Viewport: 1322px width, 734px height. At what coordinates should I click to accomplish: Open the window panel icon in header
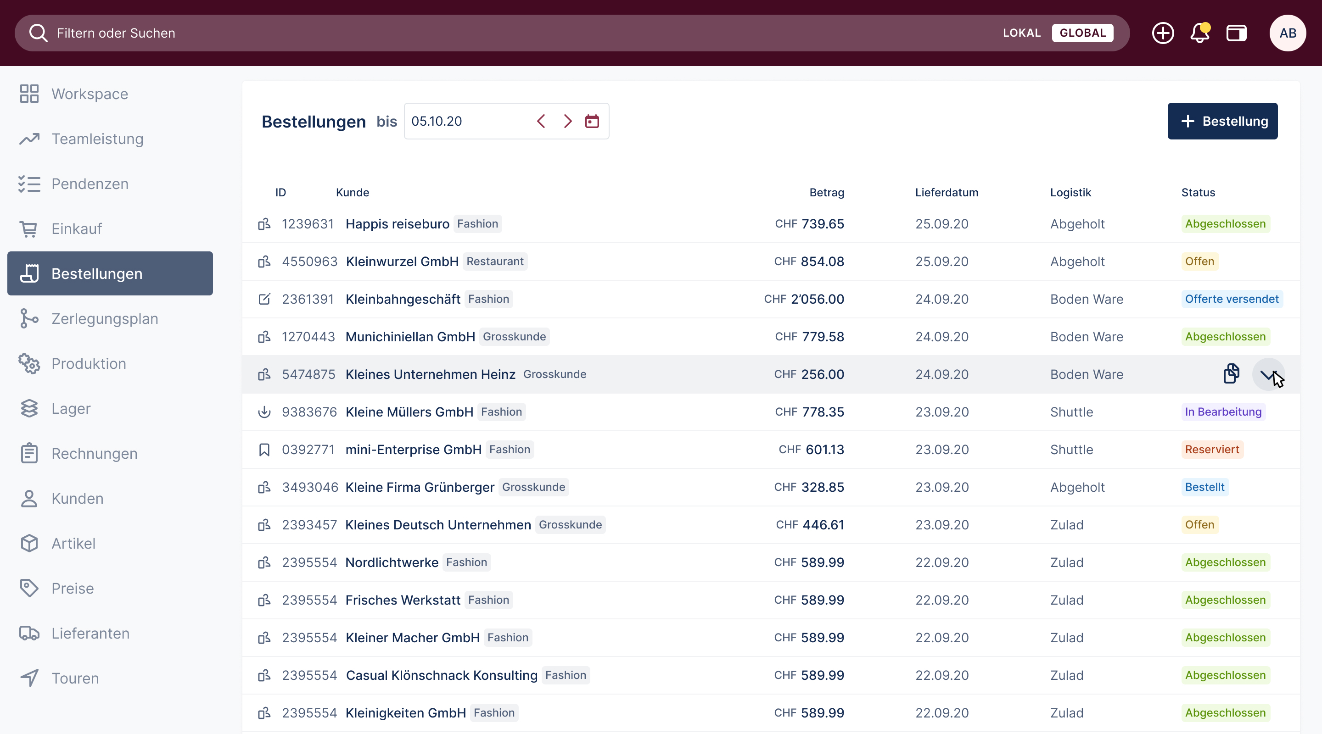point(1236,33)
